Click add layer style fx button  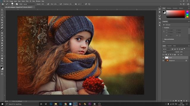coord(173,101)
